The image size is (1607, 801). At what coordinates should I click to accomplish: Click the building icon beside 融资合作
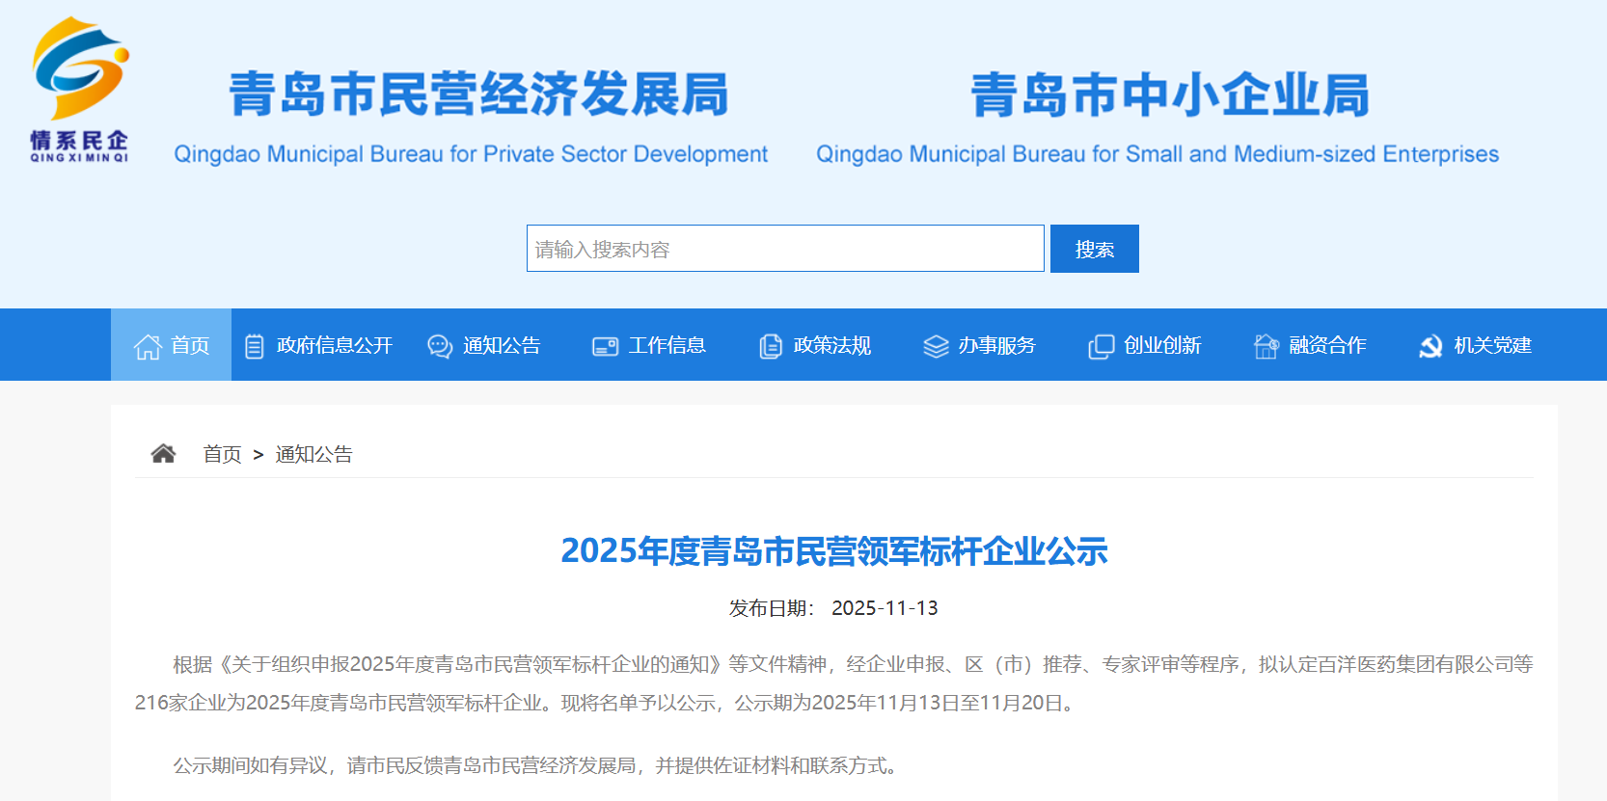pos(1266,346)
